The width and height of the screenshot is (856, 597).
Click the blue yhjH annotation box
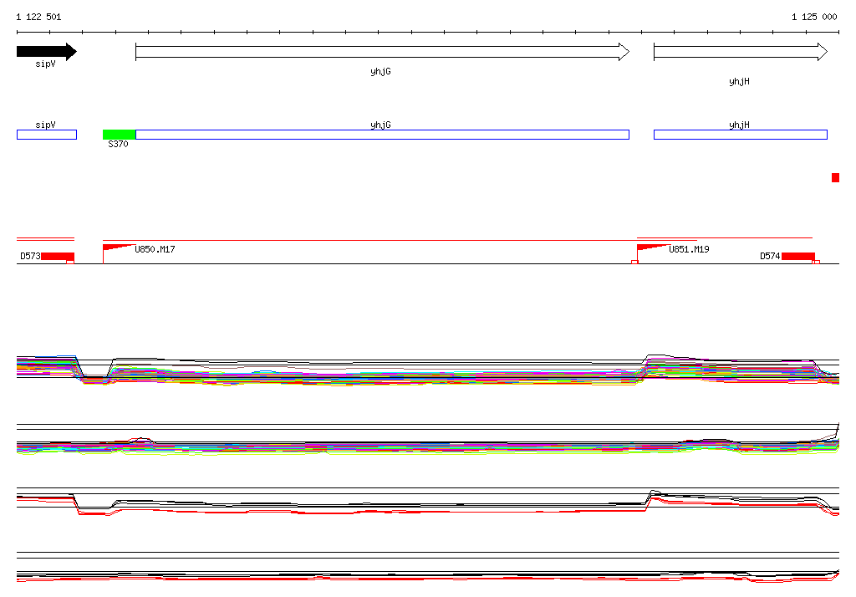(x=741, y=135)
